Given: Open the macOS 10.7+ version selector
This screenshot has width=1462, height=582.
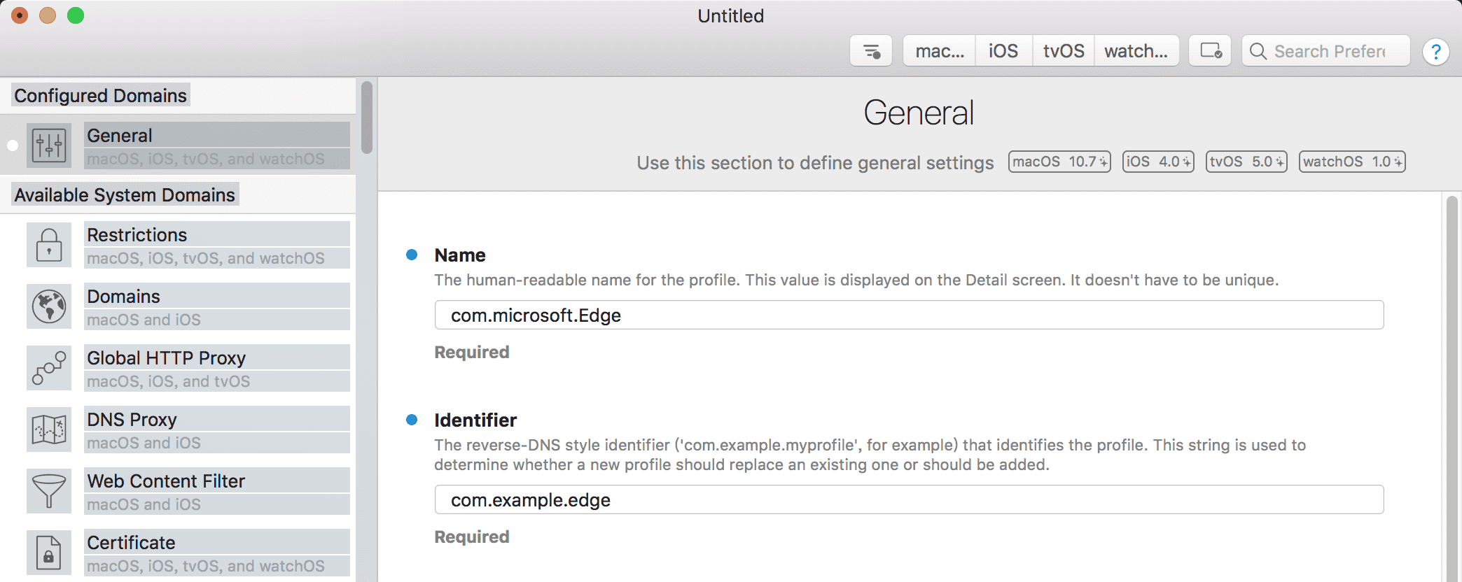Looking at the screenshot, I should [1059, 162].
